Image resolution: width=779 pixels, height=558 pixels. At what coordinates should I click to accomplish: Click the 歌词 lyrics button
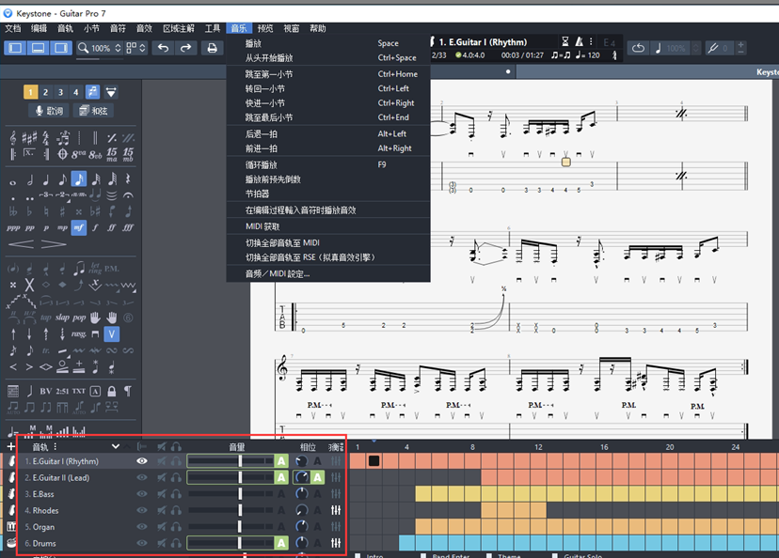click(49, 111)
